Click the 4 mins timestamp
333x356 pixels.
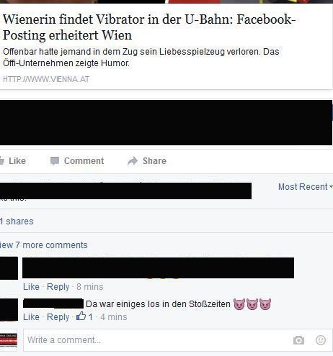114,317
